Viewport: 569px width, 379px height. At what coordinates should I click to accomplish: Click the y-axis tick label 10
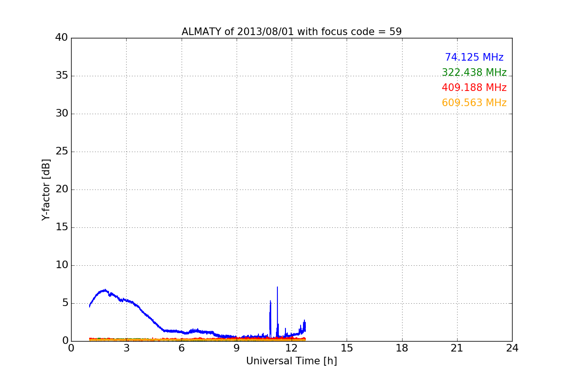coord(62,265)
